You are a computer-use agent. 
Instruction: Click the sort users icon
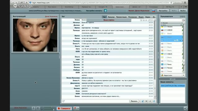tap(183, 20)
